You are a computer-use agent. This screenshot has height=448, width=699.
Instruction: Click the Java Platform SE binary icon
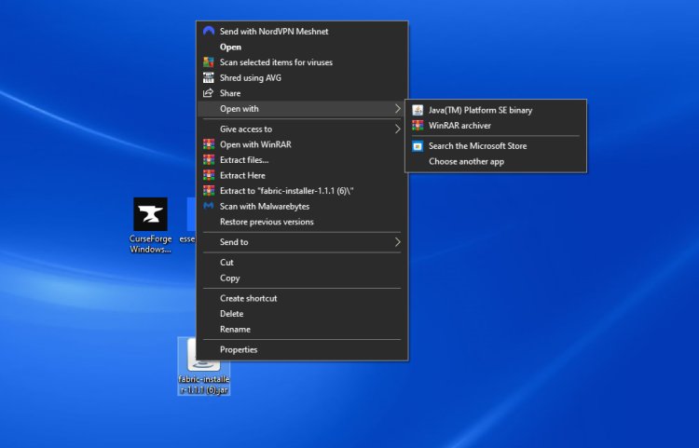tap(418, 110)
